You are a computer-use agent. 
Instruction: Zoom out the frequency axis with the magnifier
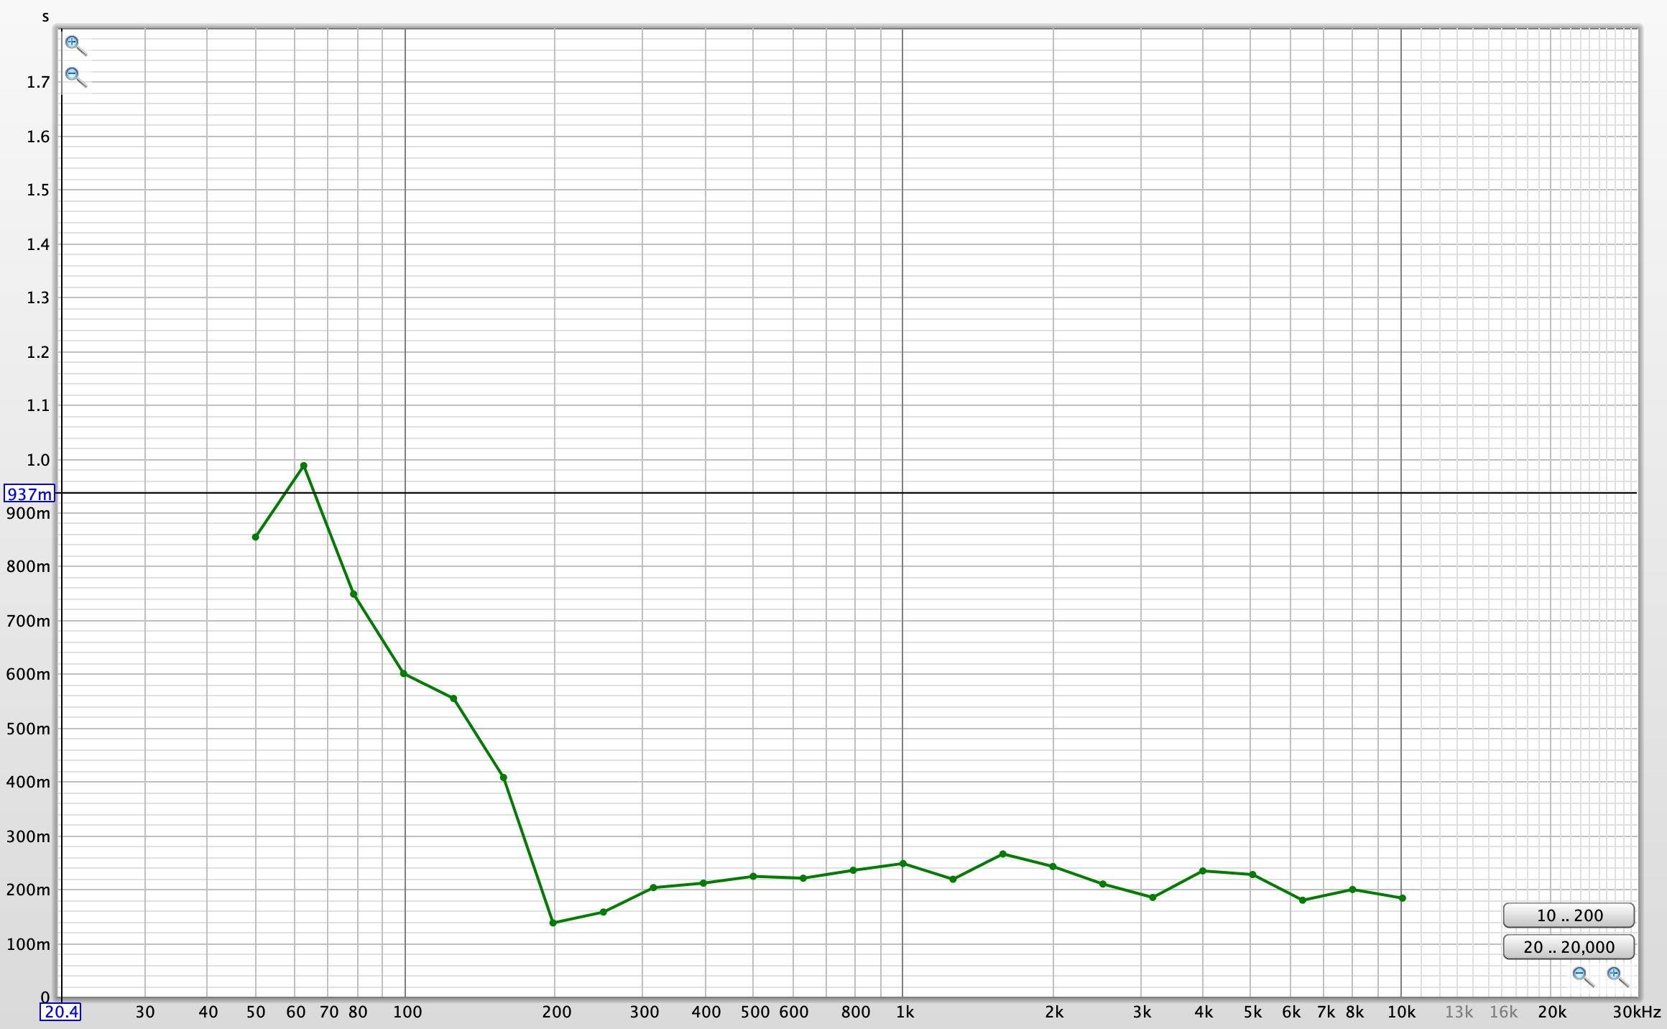tap(1582, 976)
